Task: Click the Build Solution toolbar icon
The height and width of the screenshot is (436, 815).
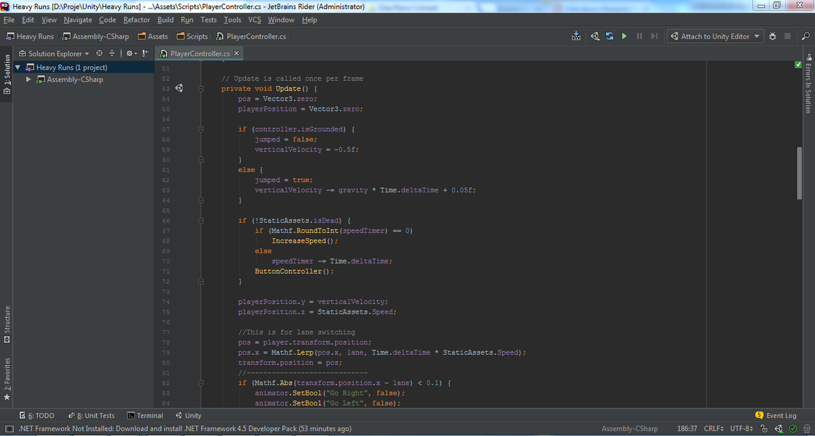Action: (576, 36)
